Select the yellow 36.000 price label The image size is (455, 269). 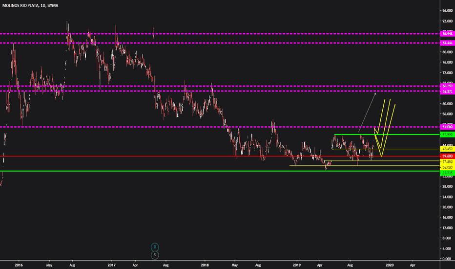point(447,167)
